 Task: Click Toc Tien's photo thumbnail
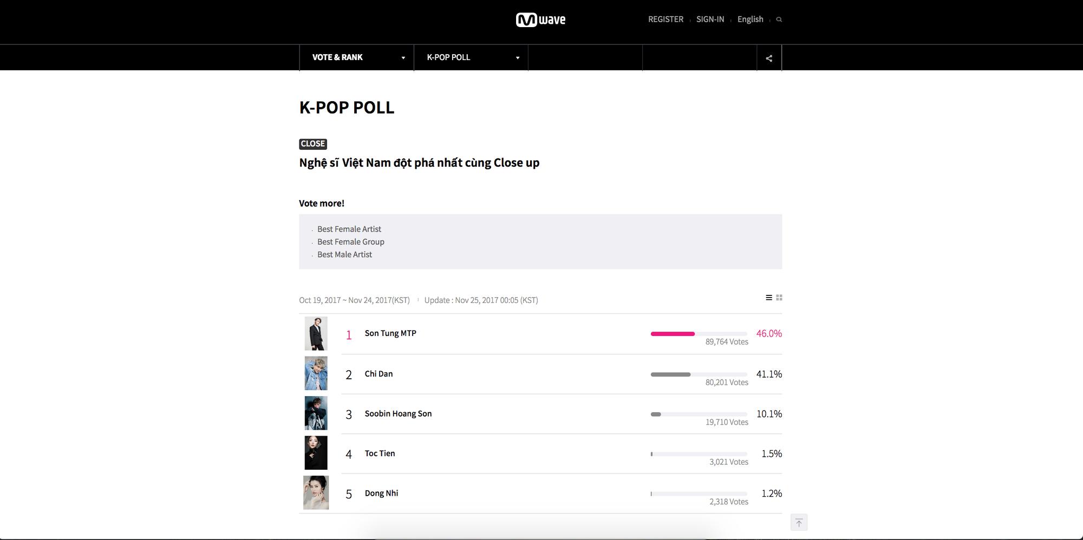[316, 453]
